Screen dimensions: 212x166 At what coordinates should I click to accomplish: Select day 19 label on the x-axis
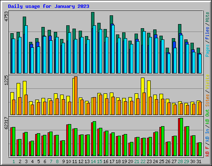click(x=124, y=161)
